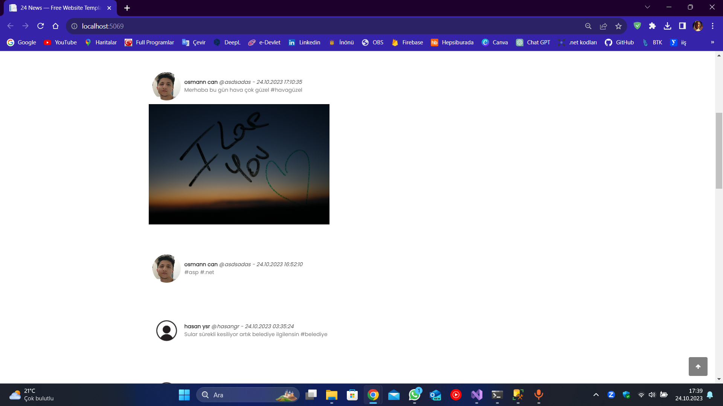Select the 24 News browser tab
The width and height of the screenshot is (723, 406).
click(x=56, y=8)
